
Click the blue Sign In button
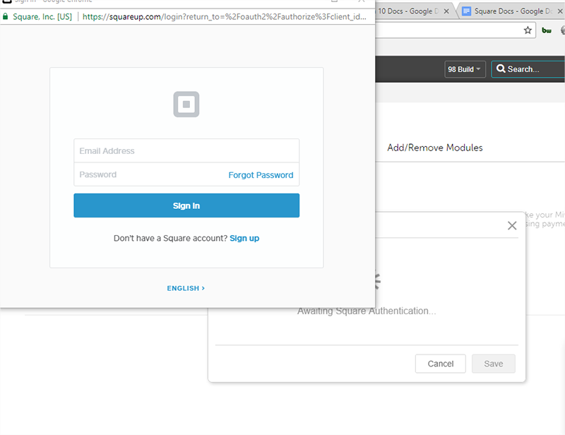pyautogui.click(x=186, y=205)
